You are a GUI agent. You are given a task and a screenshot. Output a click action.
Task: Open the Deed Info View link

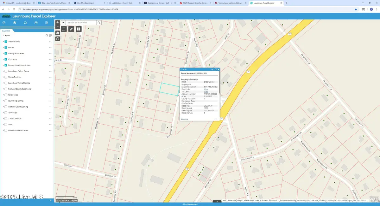pyautogui.click(x=206, y=89)
